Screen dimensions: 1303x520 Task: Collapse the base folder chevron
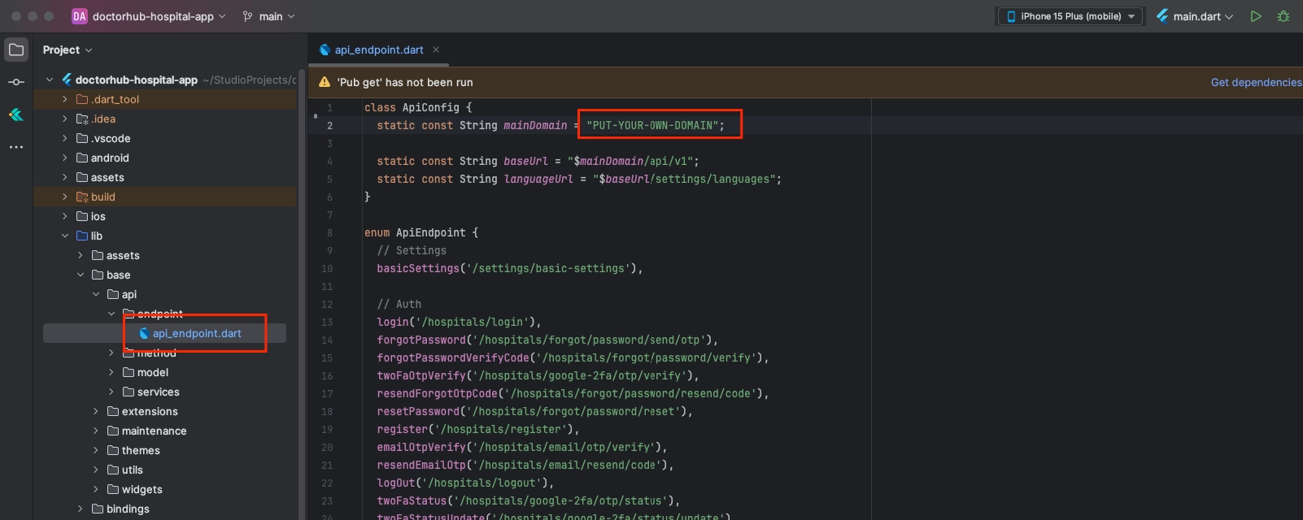pyautogui.click(x=81, y=275)
